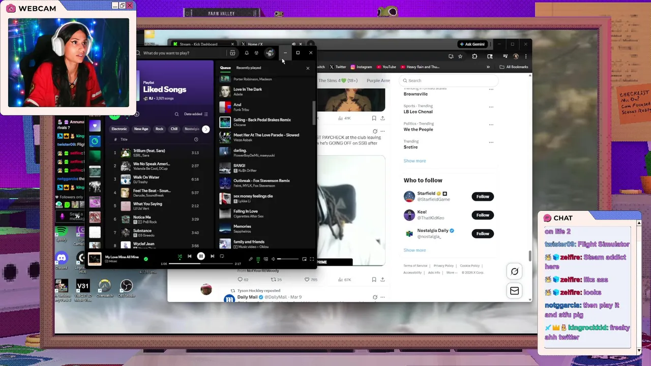Image resolution: width=651 pixels, height=366 pixels.
Task: Click Liked Songs heart in Spotify sidebar
Action: (x=95, y=126)
